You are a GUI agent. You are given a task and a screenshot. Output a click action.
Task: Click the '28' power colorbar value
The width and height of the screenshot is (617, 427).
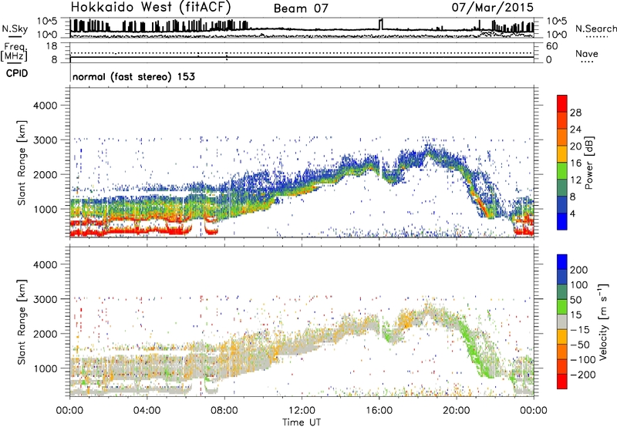click(575, 113)
